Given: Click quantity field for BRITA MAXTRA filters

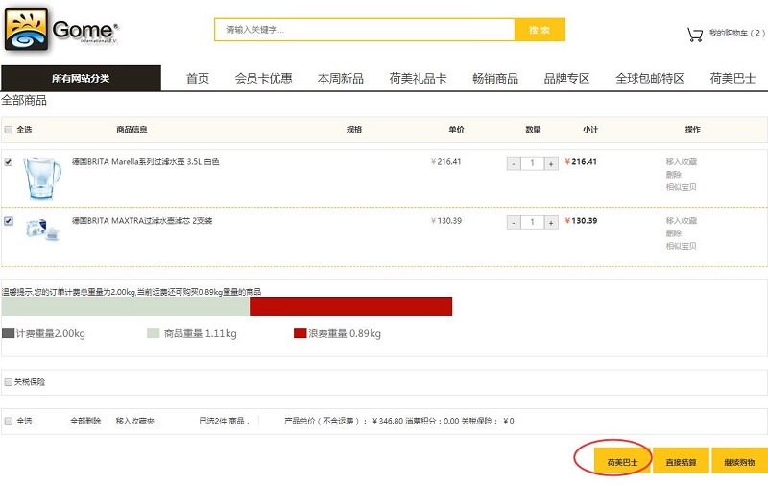Looking at the screenshot, I should click(533, 223).
